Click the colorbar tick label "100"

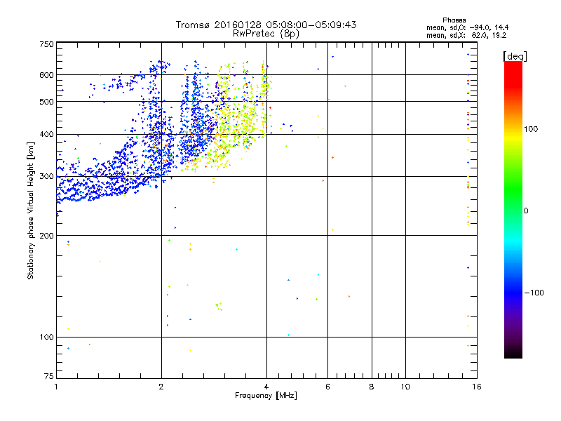pyautogui.click(x=531, y=129)
